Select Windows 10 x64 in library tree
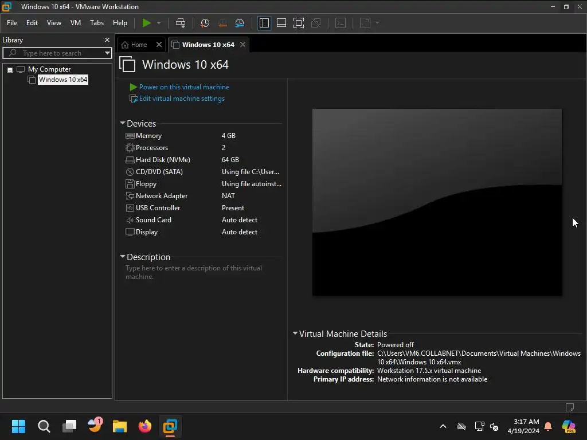587x440 pixels. (63, 79)
